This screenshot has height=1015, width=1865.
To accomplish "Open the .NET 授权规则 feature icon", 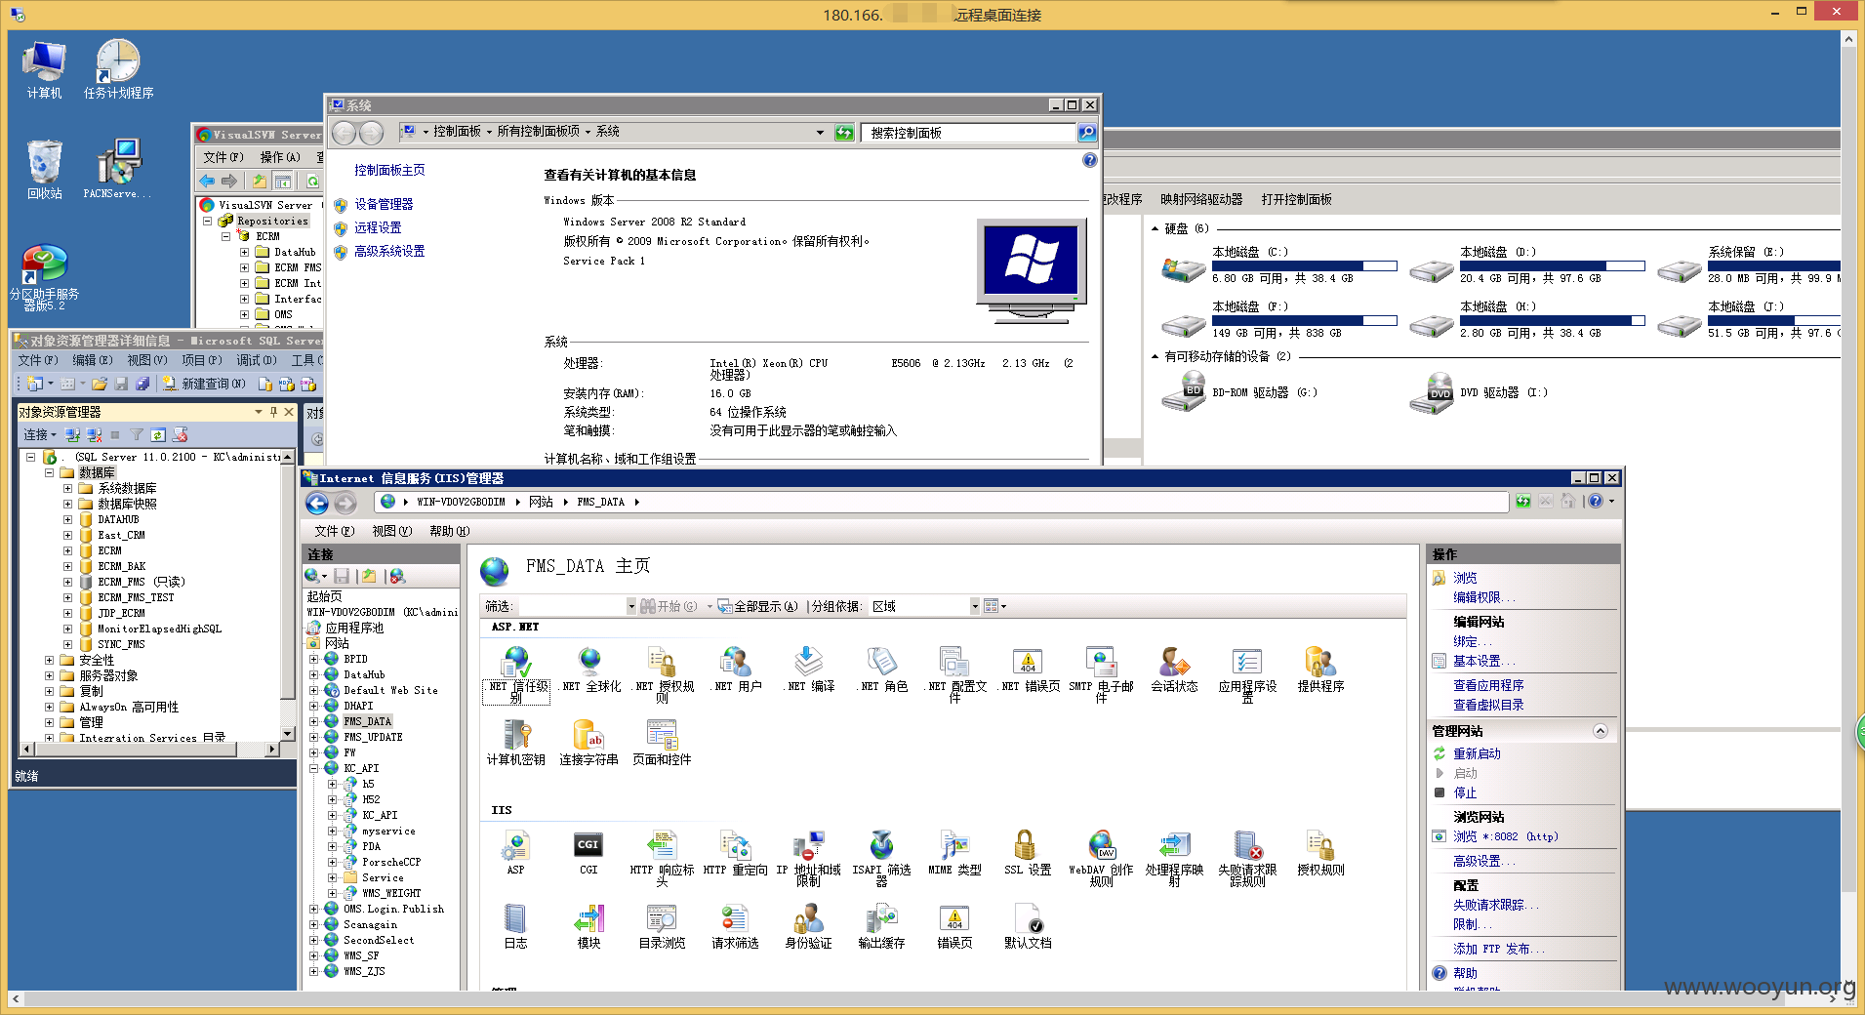I will click(x=663, y=674).
